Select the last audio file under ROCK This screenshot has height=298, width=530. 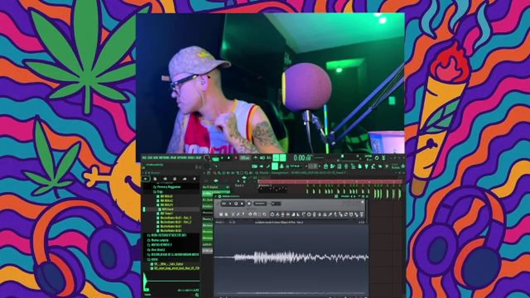coord(174,269)
